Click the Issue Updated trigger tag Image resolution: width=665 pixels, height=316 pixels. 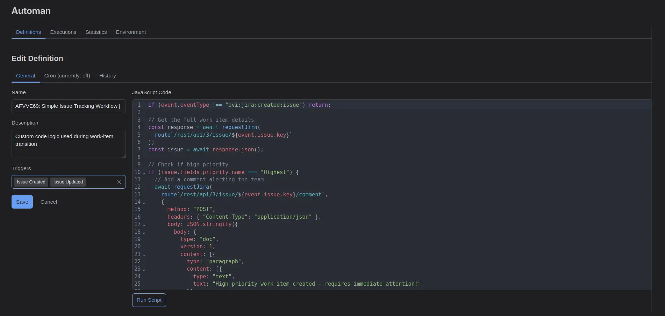[x=68, y=182]
